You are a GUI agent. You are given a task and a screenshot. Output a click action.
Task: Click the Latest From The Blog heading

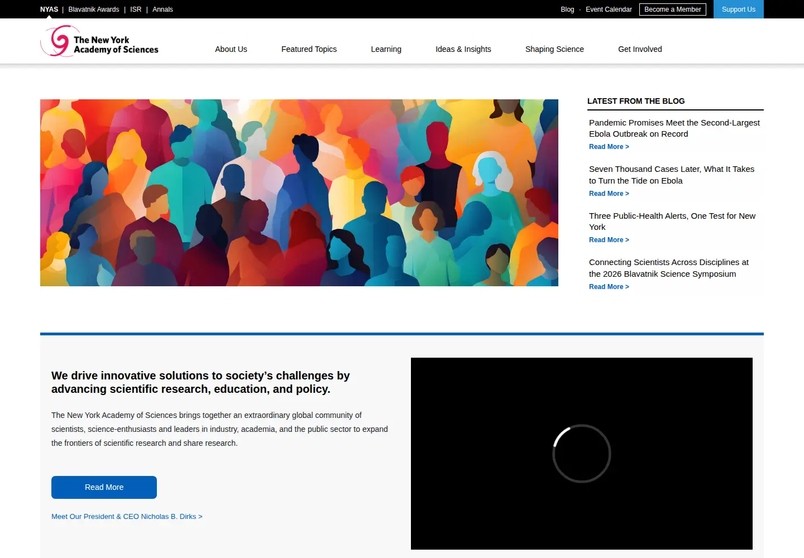tap(636, 101)
